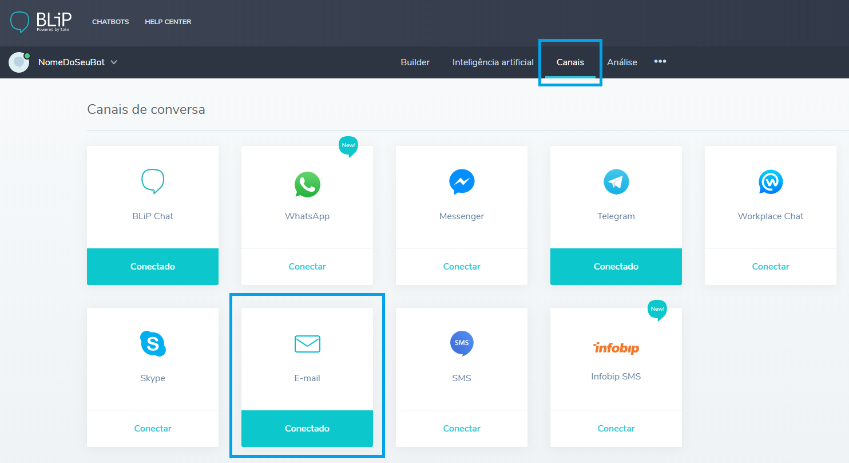Click Conectar on the Messenger card

point(462,266)
